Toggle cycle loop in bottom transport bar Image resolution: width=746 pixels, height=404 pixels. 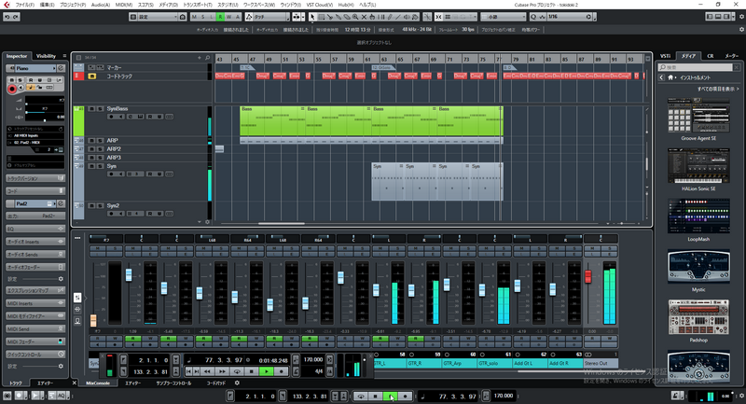tap(361, 396)
